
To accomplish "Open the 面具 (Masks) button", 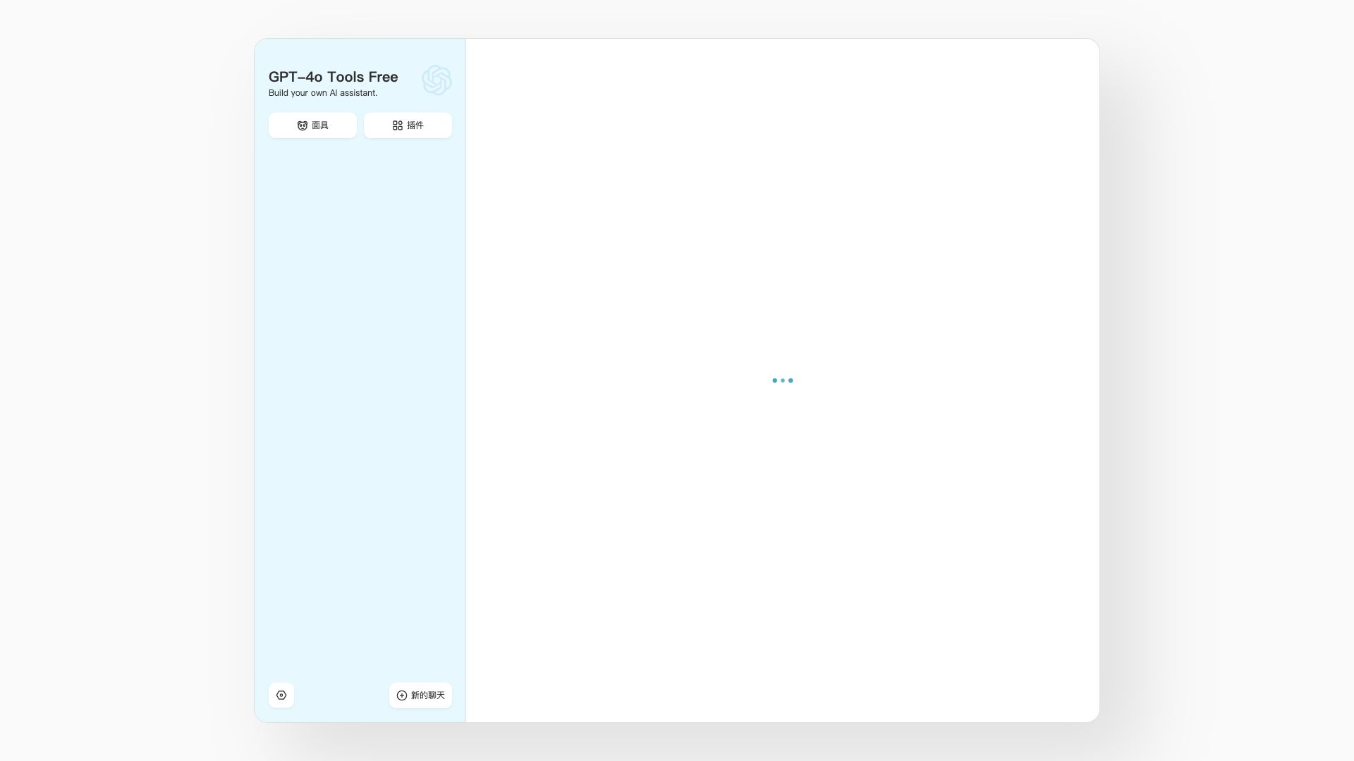I will (312, 125).
